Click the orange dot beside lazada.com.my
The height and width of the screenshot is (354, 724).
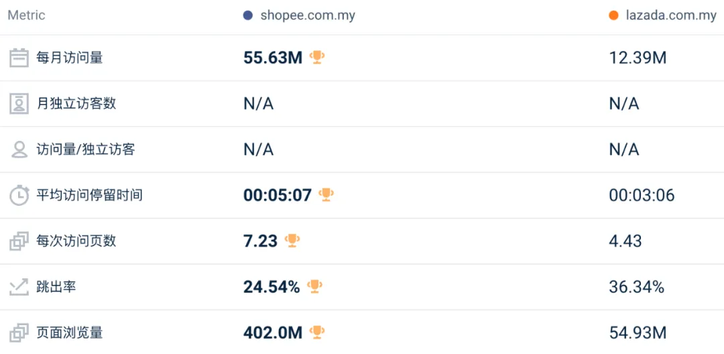pos(613,15)
